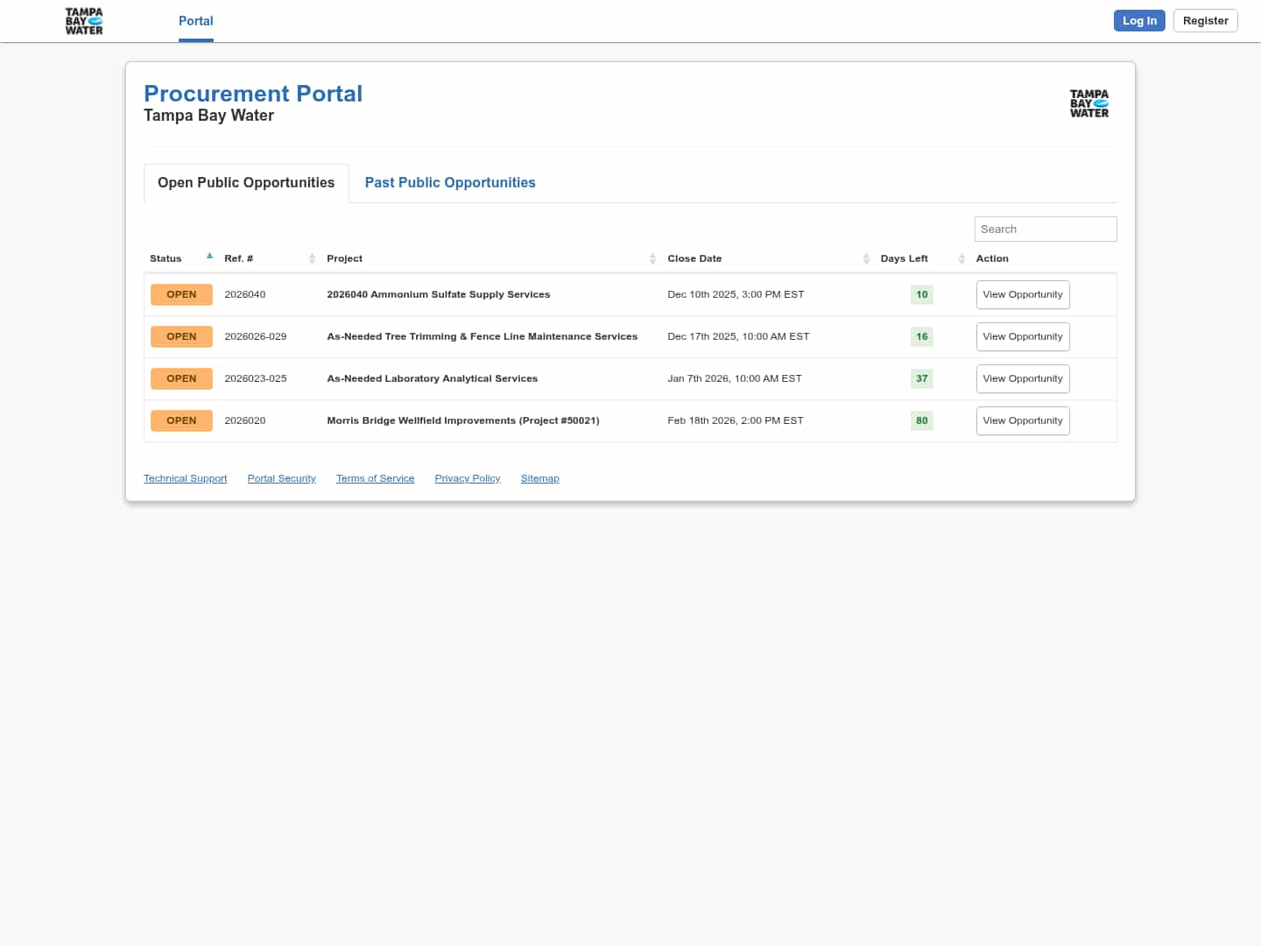Click the Tampa Bay Water logo in navbar
The width and height of the screenshot is (1261, 946).
click(84, 21)
